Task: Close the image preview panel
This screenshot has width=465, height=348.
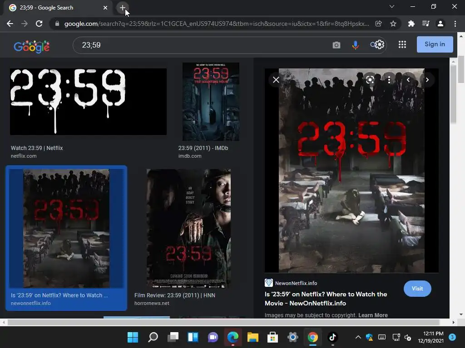Action: (276, 80)
